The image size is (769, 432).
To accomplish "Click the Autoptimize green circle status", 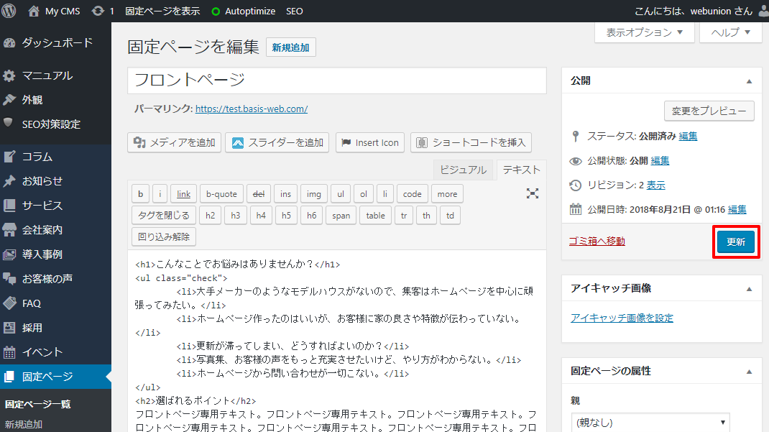I will (216, 12).
